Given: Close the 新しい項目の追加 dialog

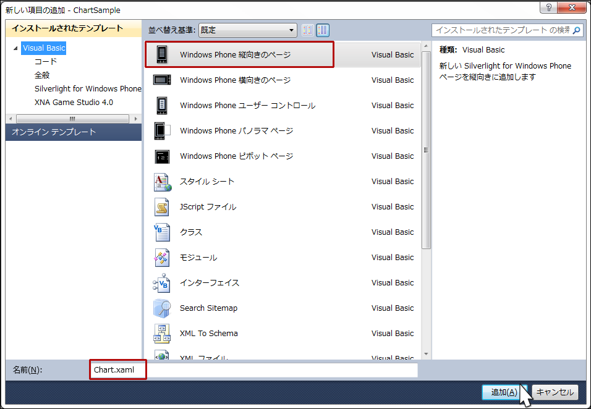Looking at the screenshot, I should (x=572, y=7).
